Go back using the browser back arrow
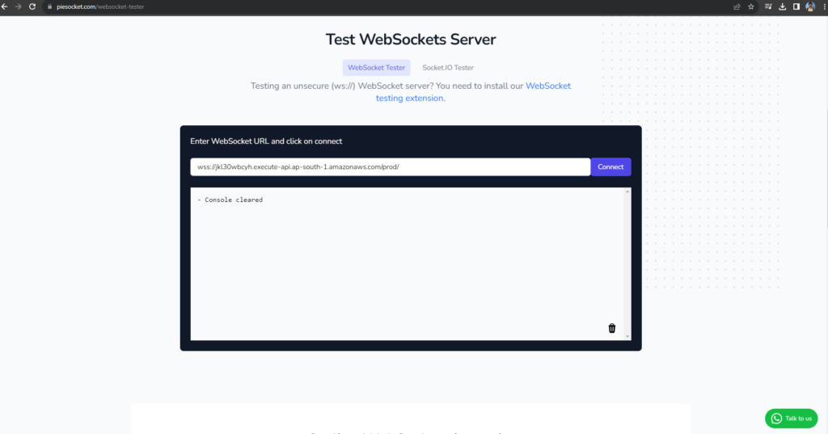This screenshot has width=828, height=434. tap(4, 6)
